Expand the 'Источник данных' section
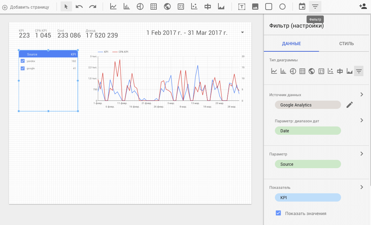Screen dimensions: 371x225 tap(361, 94)
